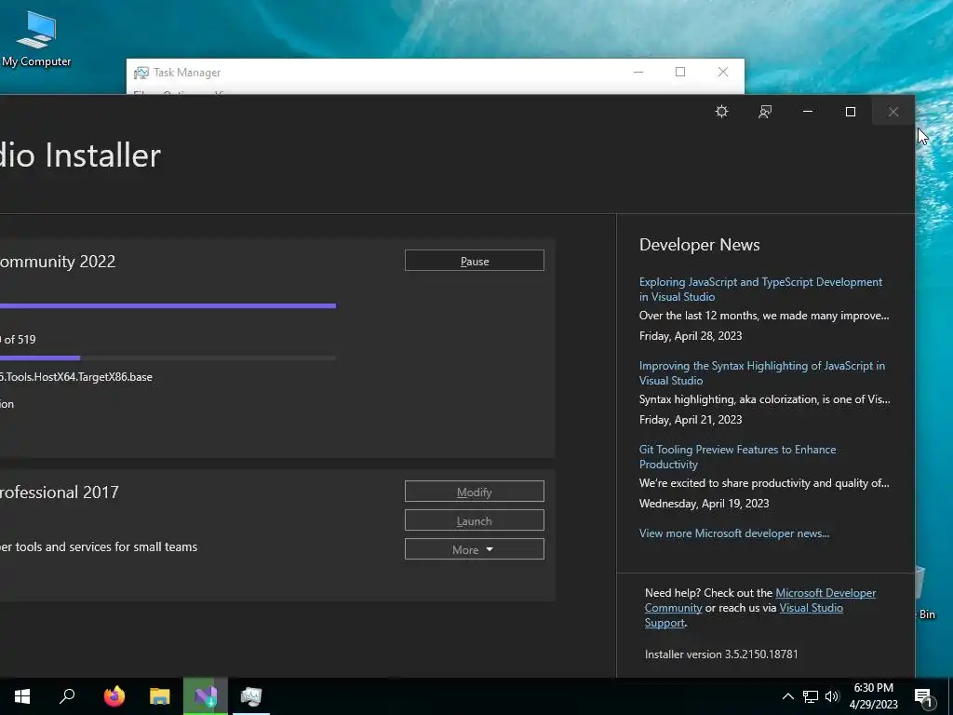Open volume control tray icon

[832, 696]
